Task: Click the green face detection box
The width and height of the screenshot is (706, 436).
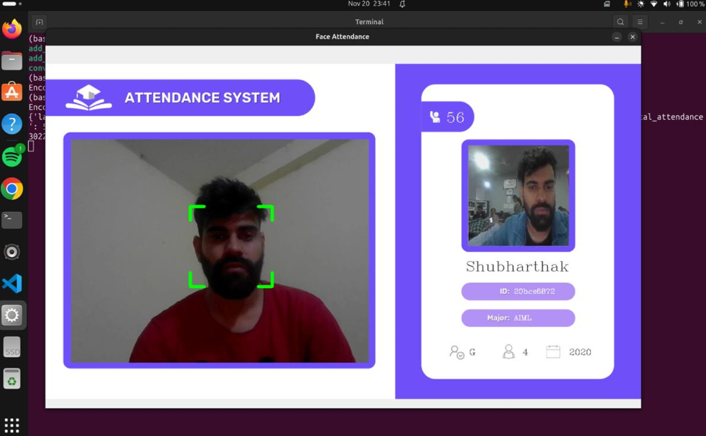Action: pyautogui.click(x=231, y=247)
